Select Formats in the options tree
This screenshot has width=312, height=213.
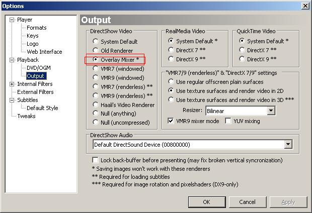[36, 28]
